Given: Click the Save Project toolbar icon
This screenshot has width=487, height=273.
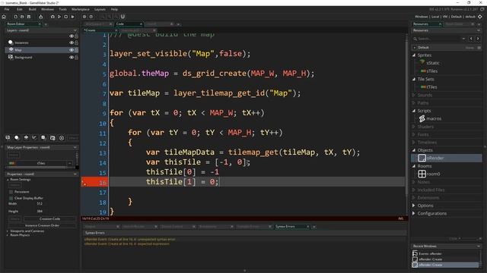Looking at the screenshot, I should (x=29, y=17).
